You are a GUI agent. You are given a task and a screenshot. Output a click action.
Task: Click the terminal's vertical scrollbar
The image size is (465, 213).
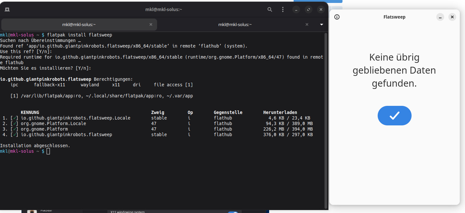point(326,121)
